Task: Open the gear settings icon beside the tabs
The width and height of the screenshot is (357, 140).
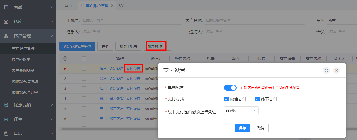Action: (122, 5)
